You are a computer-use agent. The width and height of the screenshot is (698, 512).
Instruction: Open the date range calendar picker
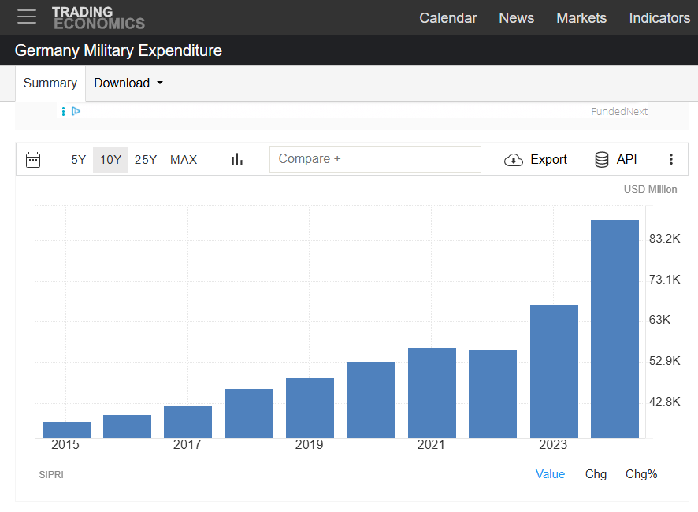33,159
